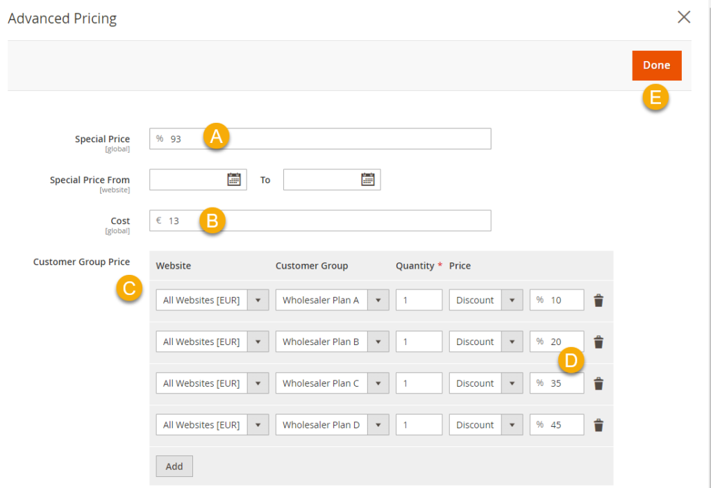Image resolution: width=711 pixels, height=488 pixels.
Task: Close the Advanced Pricing dialog
Action: [684, 17]
